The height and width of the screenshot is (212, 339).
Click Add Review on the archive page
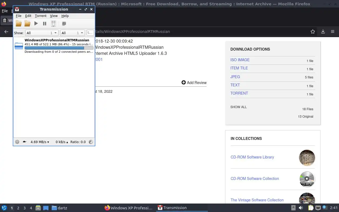[197, 83]
